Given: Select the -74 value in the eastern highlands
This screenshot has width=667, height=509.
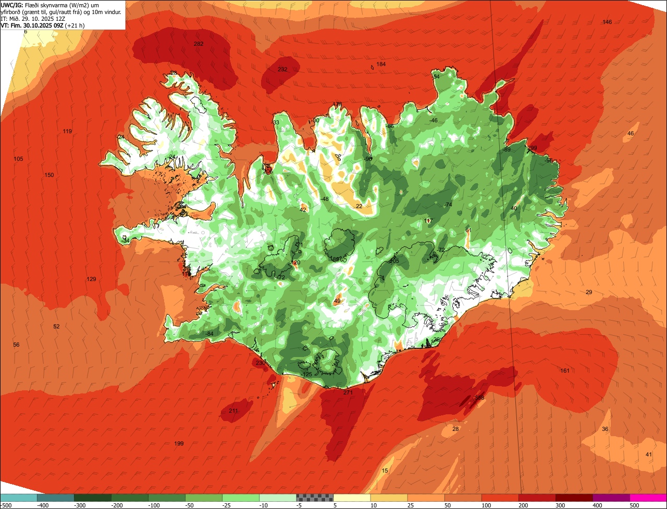Looking at the screenshot, I should [x=448, y=205].
